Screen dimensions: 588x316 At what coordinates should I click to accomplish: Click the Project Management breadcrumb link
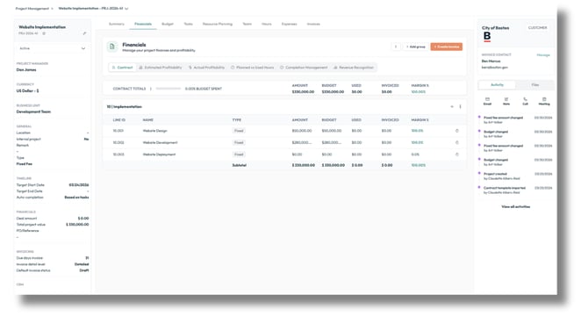pos(32,8)
